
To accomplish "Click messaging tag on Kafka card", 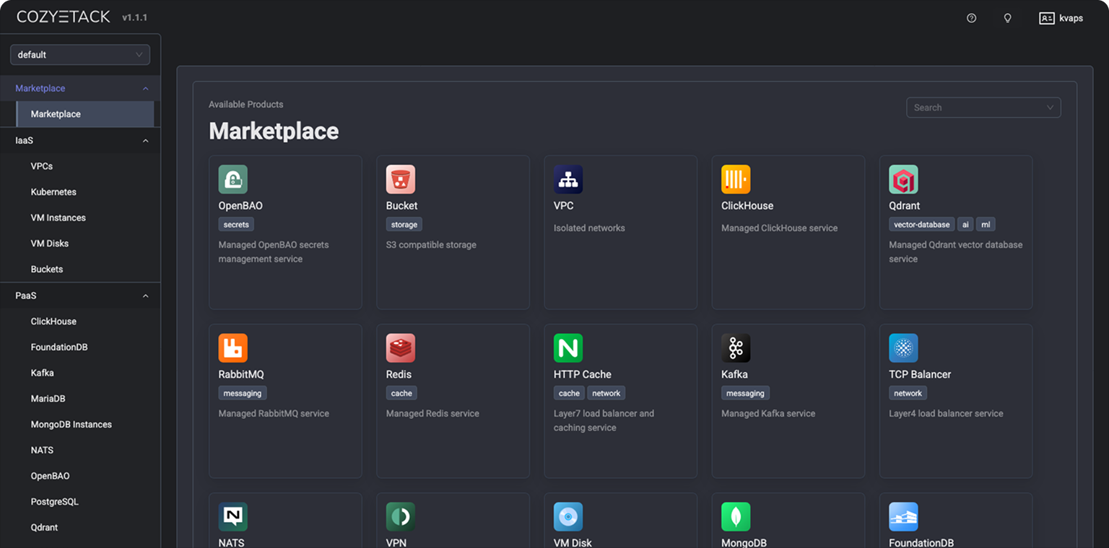I will 745,393.
